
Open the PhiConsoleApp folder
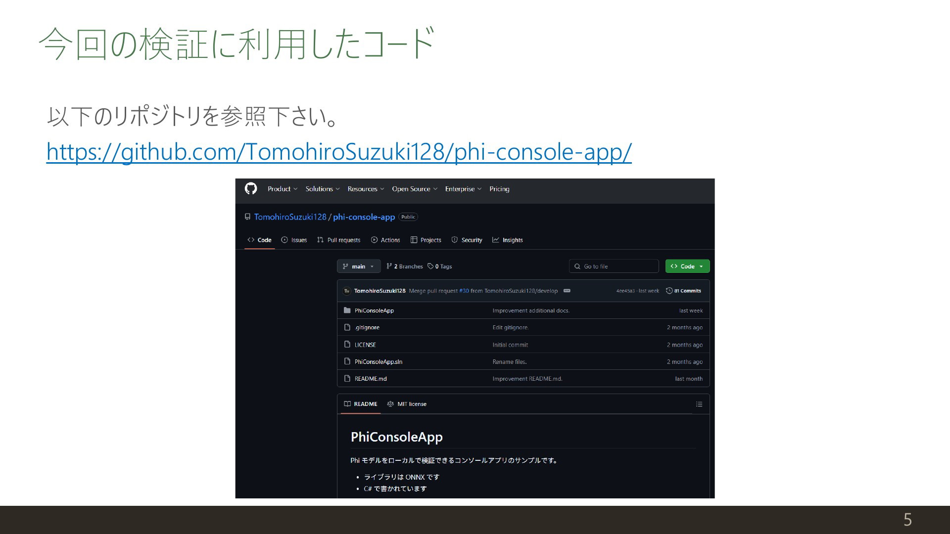point(374,311)
